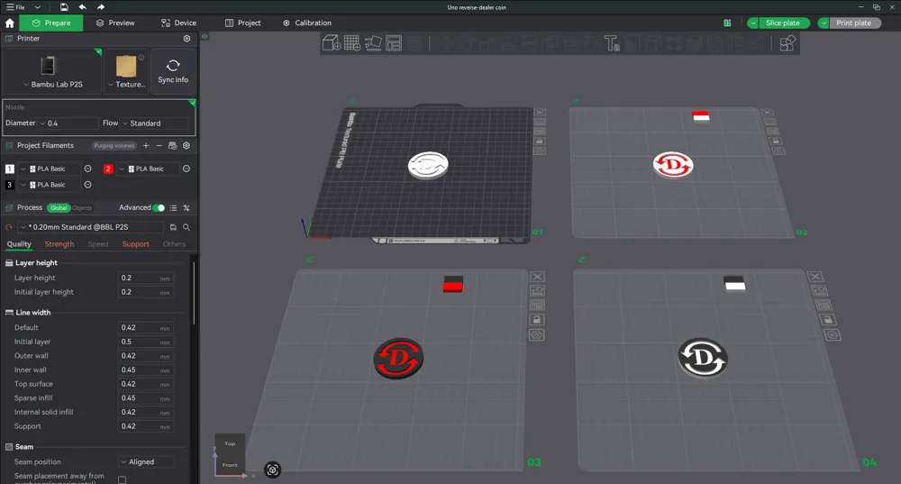Add a filament with plus icon
The image size is (901, 484).
[146, 145]
